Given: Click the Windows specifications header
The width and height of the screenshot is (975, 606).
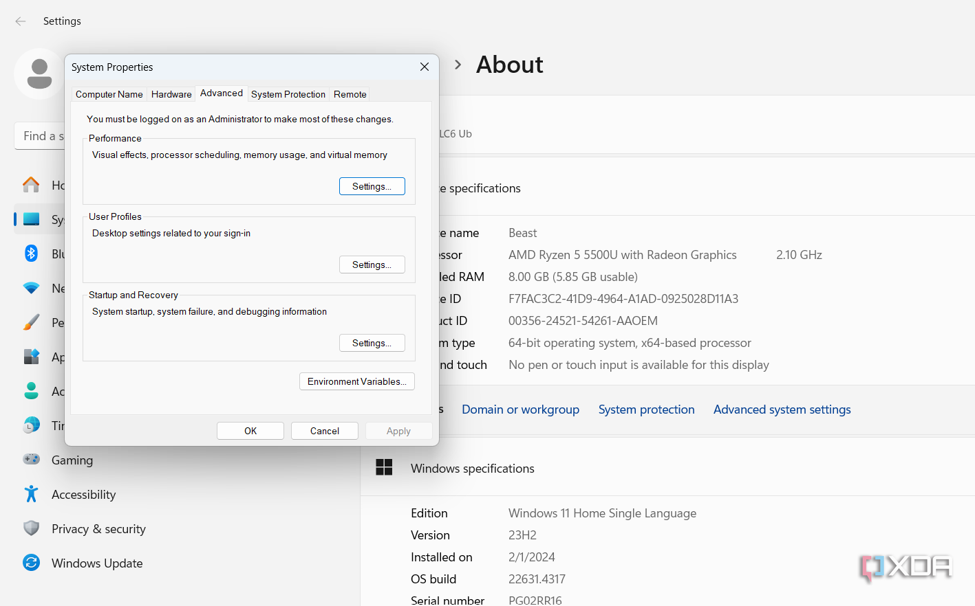Looking at the screenshot, I should coord(472,469).
